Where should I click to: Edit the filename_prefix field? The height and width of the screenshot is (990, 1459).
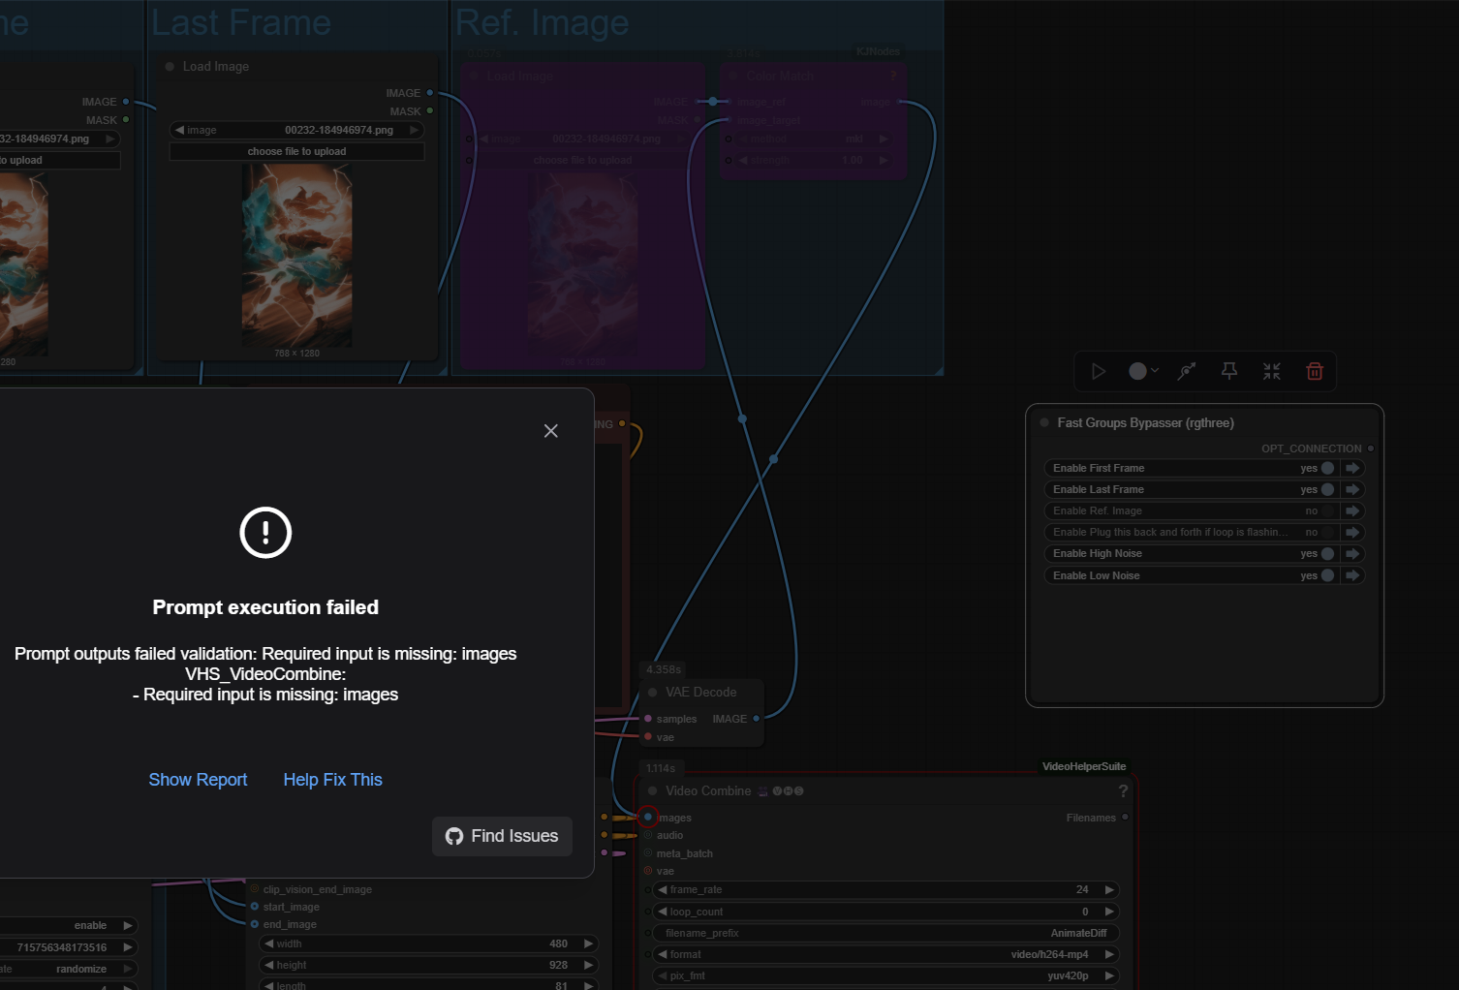coord(885,933)
